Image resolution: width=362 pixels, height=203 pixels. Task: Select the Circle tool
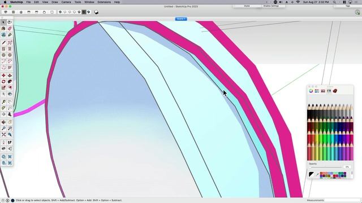coord(3,55)
